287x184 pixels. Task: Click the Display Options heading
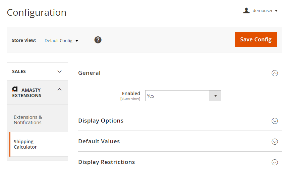[101, 121]
